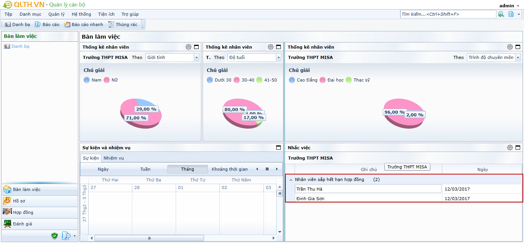Open Hợp đồng section in sidebar
Viewport: 524px width, 243px height.
[23, 212]
